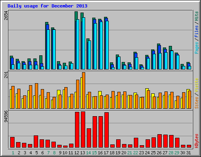The image size is (201, 157).
Task: Click the cyan pages bar for day 17
Action: [107, 45]
